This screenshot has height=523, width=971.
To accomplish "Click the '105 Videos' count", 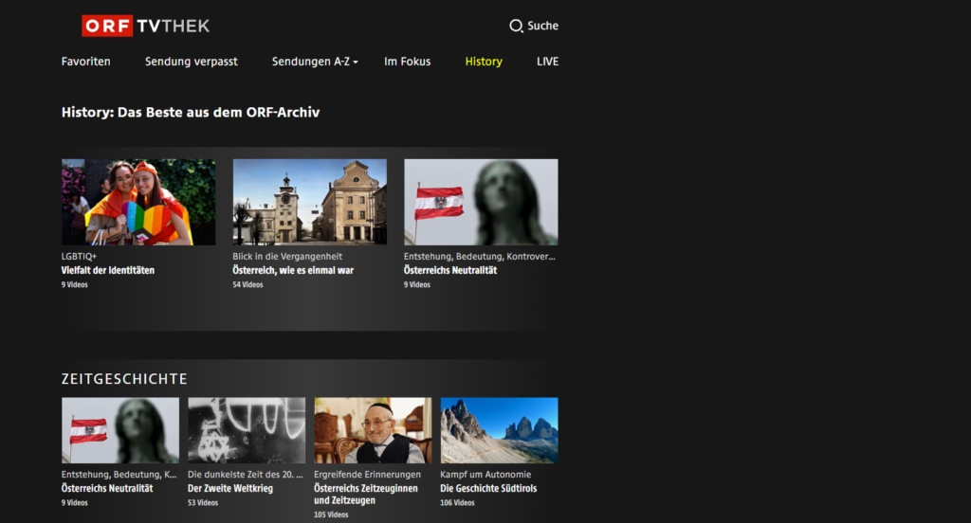I will pyautogui.click(x=331, y=514).
